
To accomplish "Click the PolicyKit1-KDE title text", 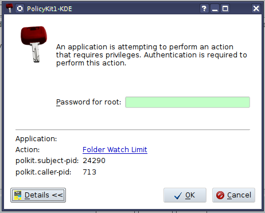I will 49,9.
